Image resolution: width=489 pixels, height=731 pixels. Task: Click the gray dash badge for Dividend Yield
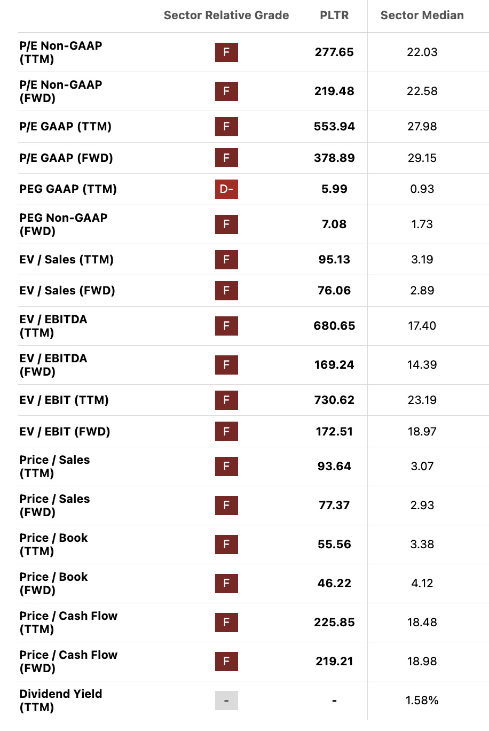coord(226,701)
